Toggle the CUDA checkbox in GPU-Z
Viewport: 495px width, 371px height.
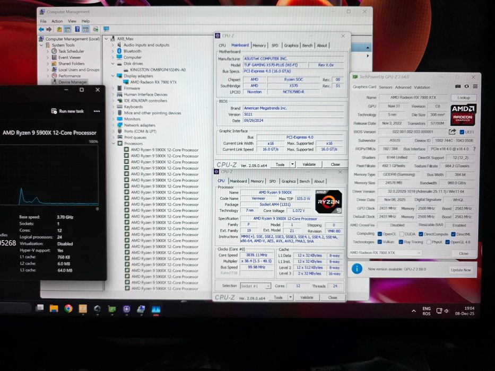402,234
